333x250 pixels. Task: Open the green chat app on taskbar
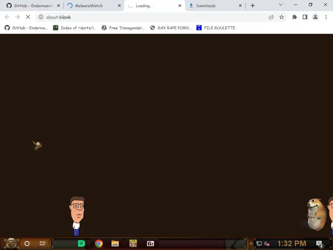click(81, 243)
